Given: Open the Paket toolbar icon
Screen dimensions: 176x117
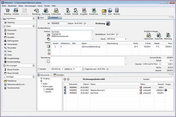Looking at the screenshot, I should 104,12.
